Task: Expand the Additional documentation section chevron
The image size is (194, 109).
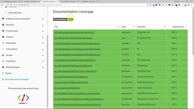Action: [43, 19]
